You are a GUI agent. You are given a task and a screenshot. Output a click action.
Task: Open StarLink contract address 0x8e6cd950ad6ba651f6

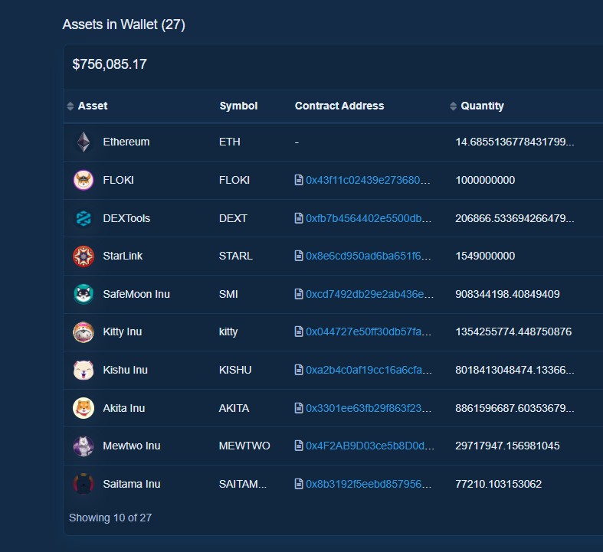[369, 256]
